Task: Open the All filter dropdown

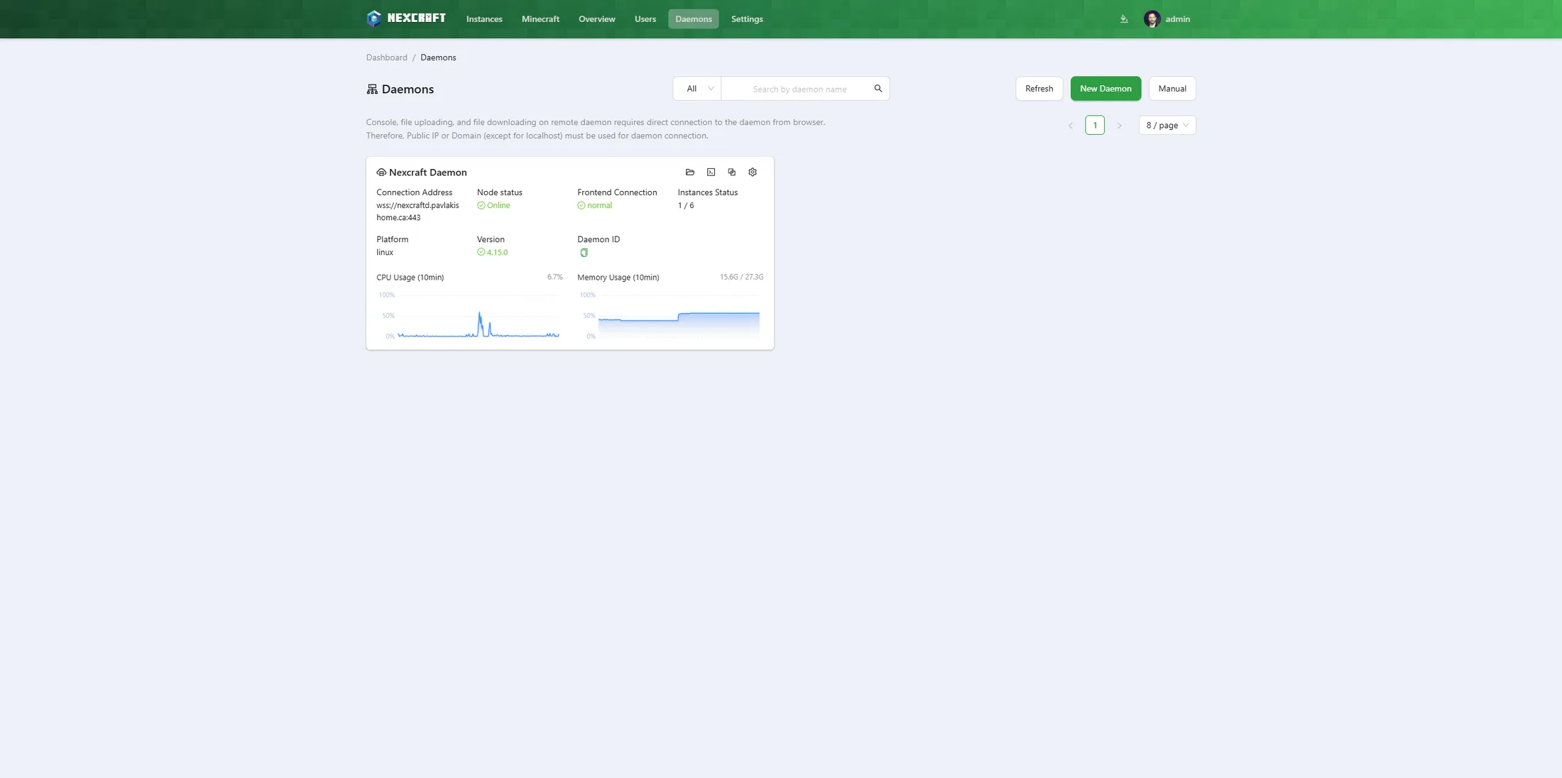Action: coord(697,89)
